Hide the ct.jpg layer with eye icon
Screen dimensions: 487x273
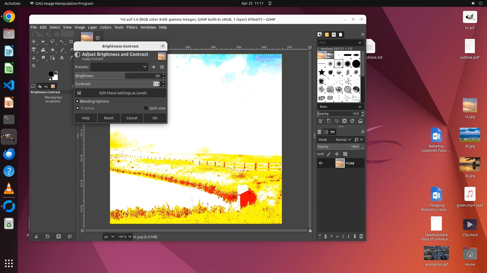(x=321, y=163)
